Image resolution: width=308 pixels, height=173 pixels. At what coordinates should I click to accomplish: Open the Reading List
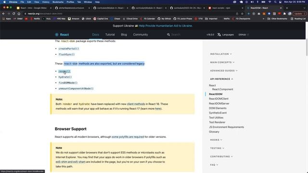click(x=298, y=19)
